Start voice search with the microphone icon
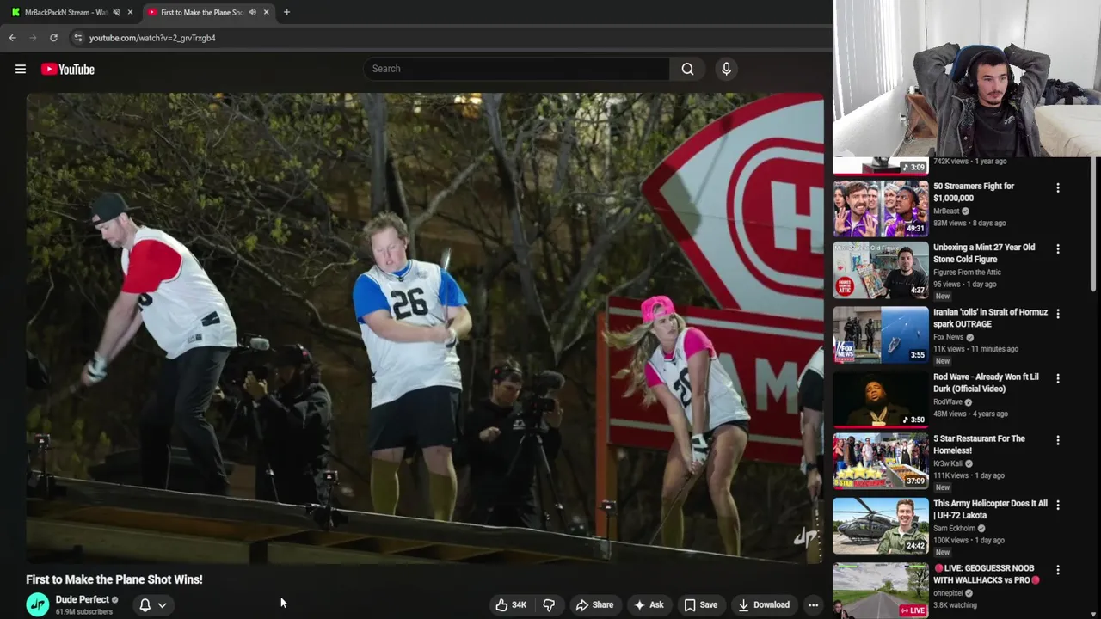Viewport: 1101px width, 619px height. coord(726,69)
